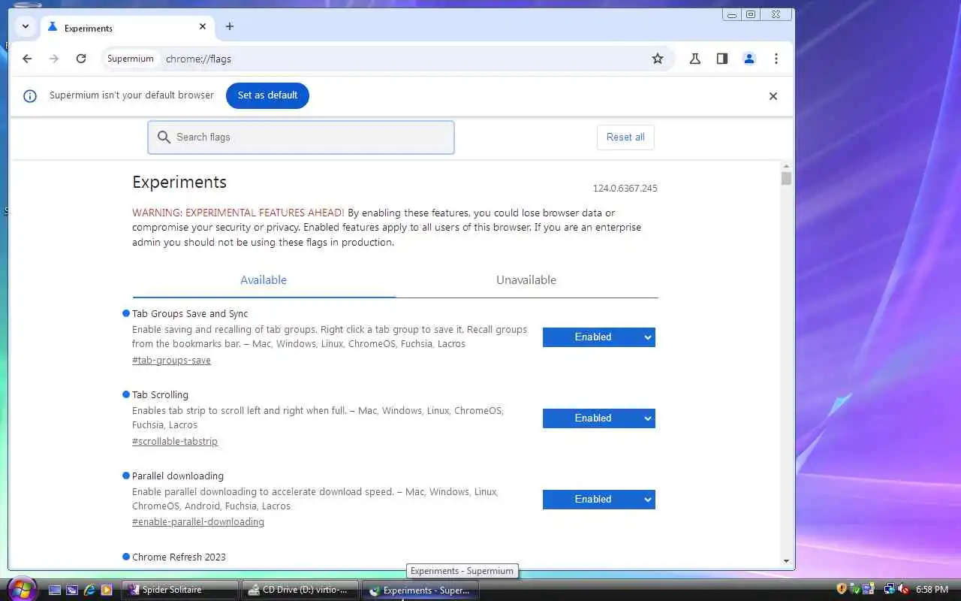This screenshot has height=601, width=961.
Task: Open the #tab-groups-save link
Action: point(171,361)
